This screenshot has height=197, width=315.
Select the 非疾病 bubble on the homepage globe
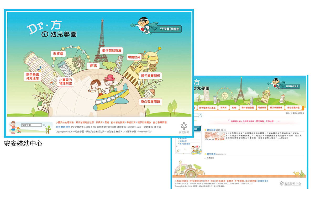click(58, 54)
